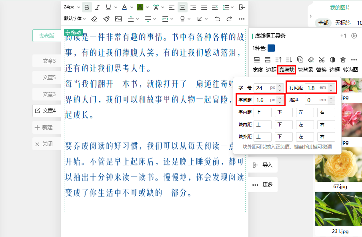
Task: Click the trash delete icon in dashed-box toolbar
Action: coord(343,60)
